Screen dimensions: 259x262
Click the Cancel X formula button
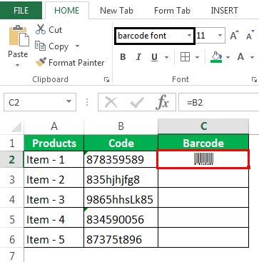[x=111, y=103]
